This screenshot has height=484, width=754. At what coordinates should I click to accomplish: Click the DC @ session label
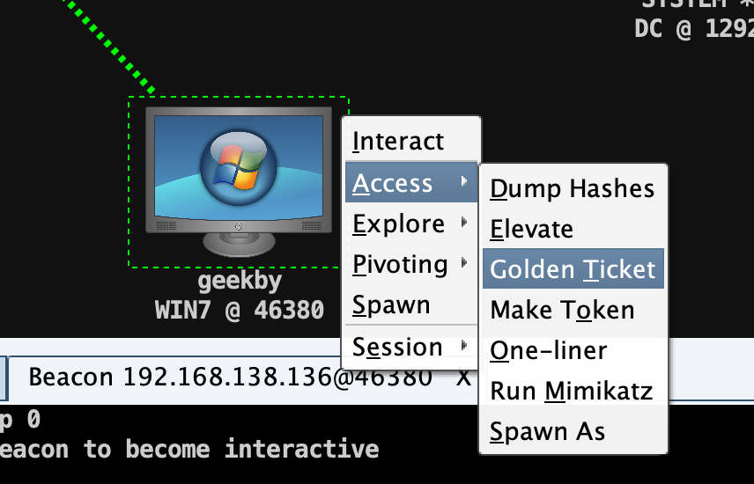point(694,29)
